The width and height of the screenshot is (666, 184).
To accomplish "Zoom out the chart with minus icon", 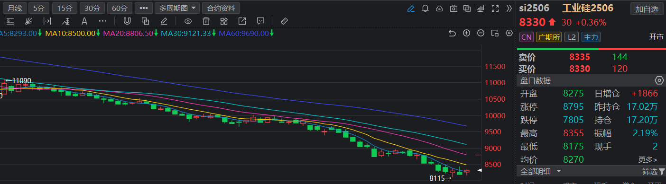I will coord(481,33).
